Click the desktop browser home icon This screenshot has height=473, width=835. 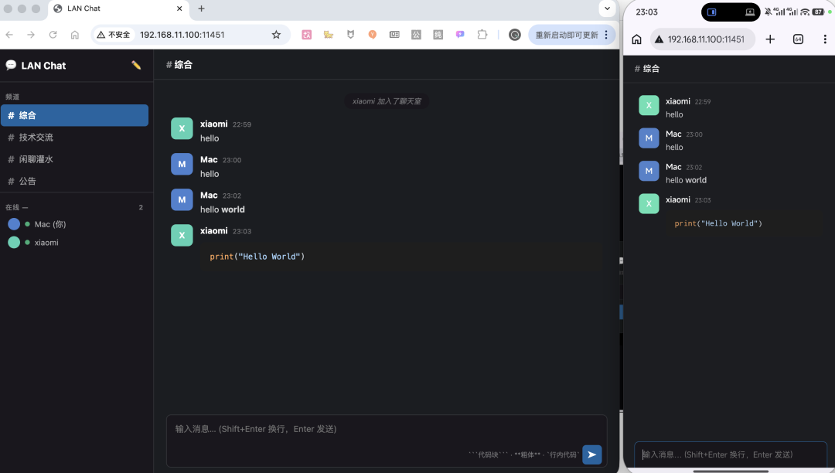tap(74, 35)
